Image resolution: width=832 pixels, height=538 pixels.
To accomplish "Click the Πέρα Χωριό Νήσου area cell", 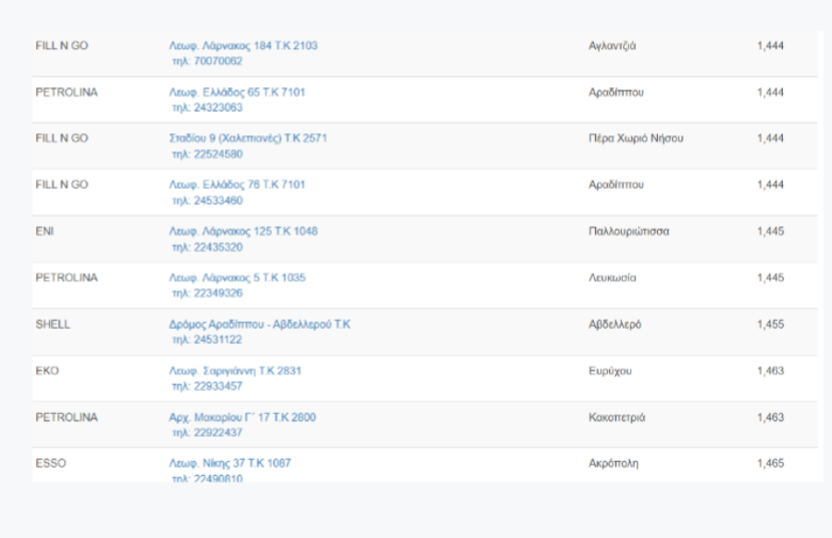I will pyautogui.click(x=636, y=138).
